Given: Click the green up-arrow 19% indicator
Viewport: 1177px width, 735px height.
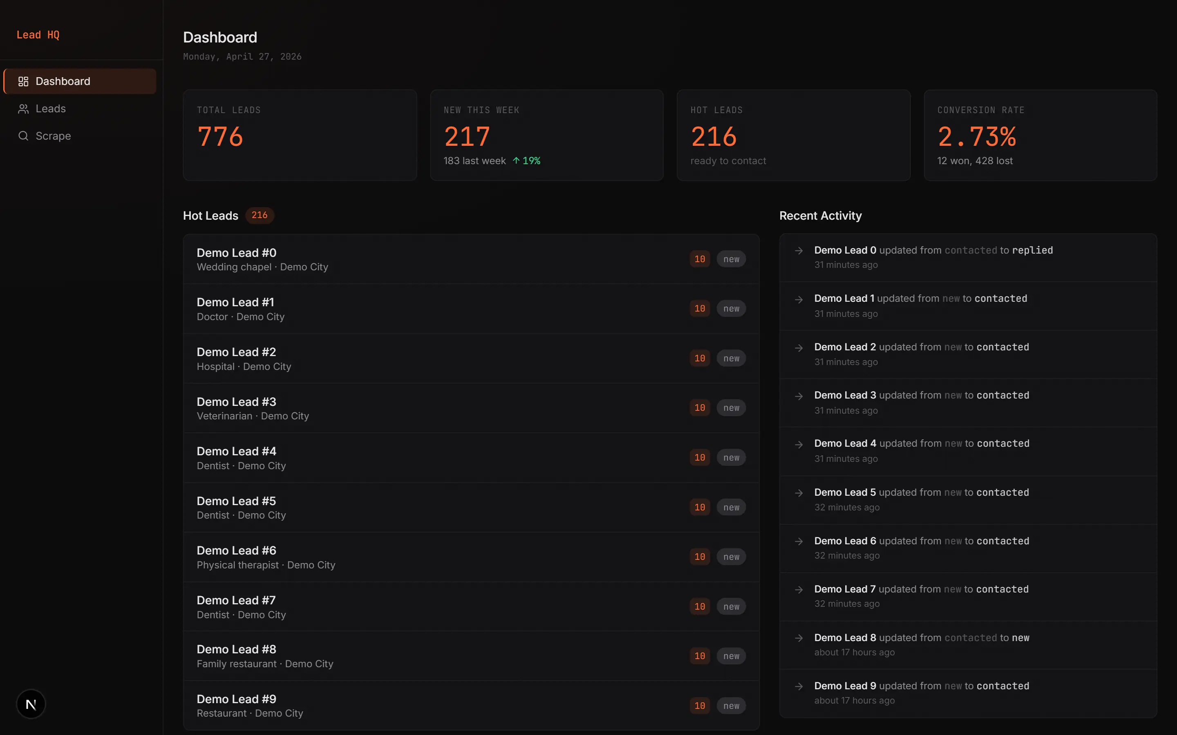Looking at the screenshot, I should (526, 161).
